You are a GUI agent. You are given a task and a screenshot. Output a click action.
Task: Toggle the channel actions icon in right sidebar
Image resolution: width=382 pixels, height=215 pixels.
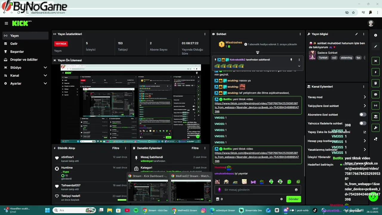tap(375, 116)
